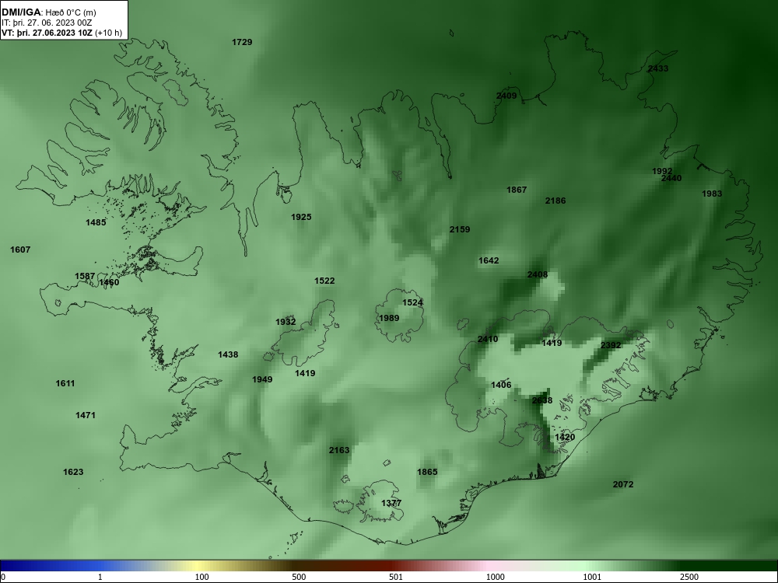Click the 1406 value on Vatnajökull

coord(501,385)
